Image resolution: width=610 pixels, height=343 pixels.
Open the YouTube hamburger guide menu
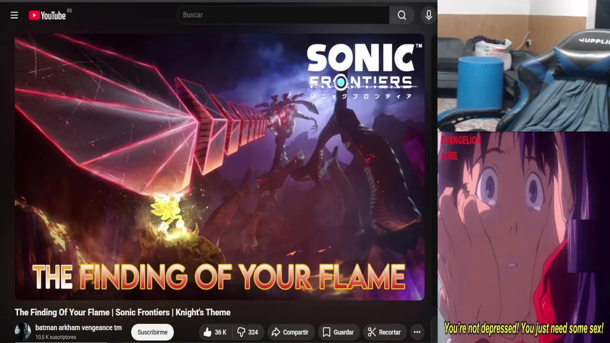[14, 15]
